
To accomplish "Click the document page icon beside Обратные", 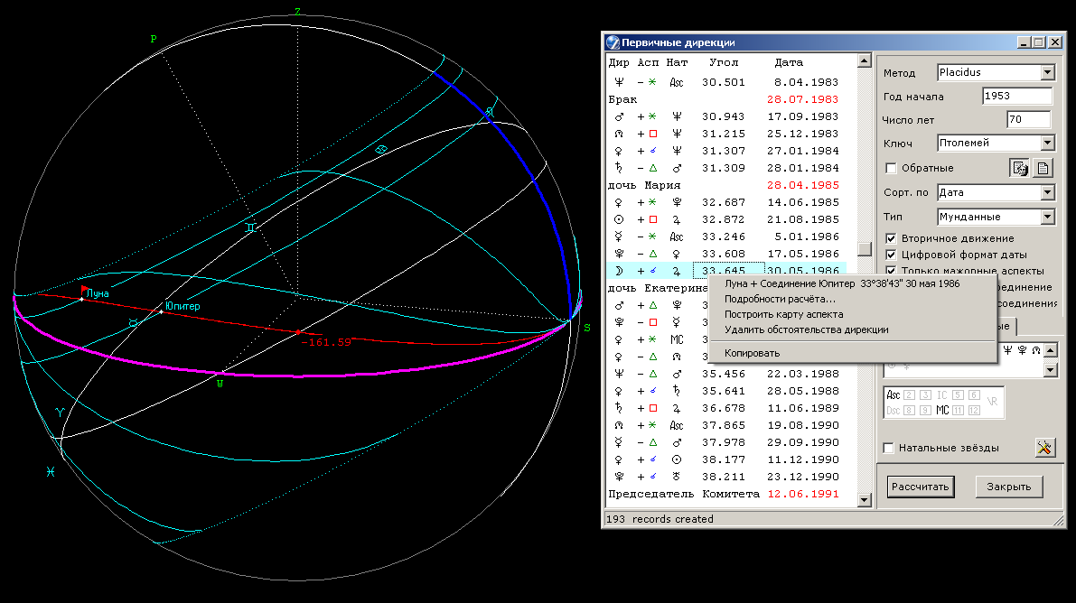I will click(x=1043, y=168).
